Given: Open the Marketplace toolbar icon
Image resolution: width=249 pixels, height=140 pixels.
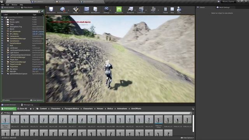Looking at the screenshot, I should click(x=95, y=9).
